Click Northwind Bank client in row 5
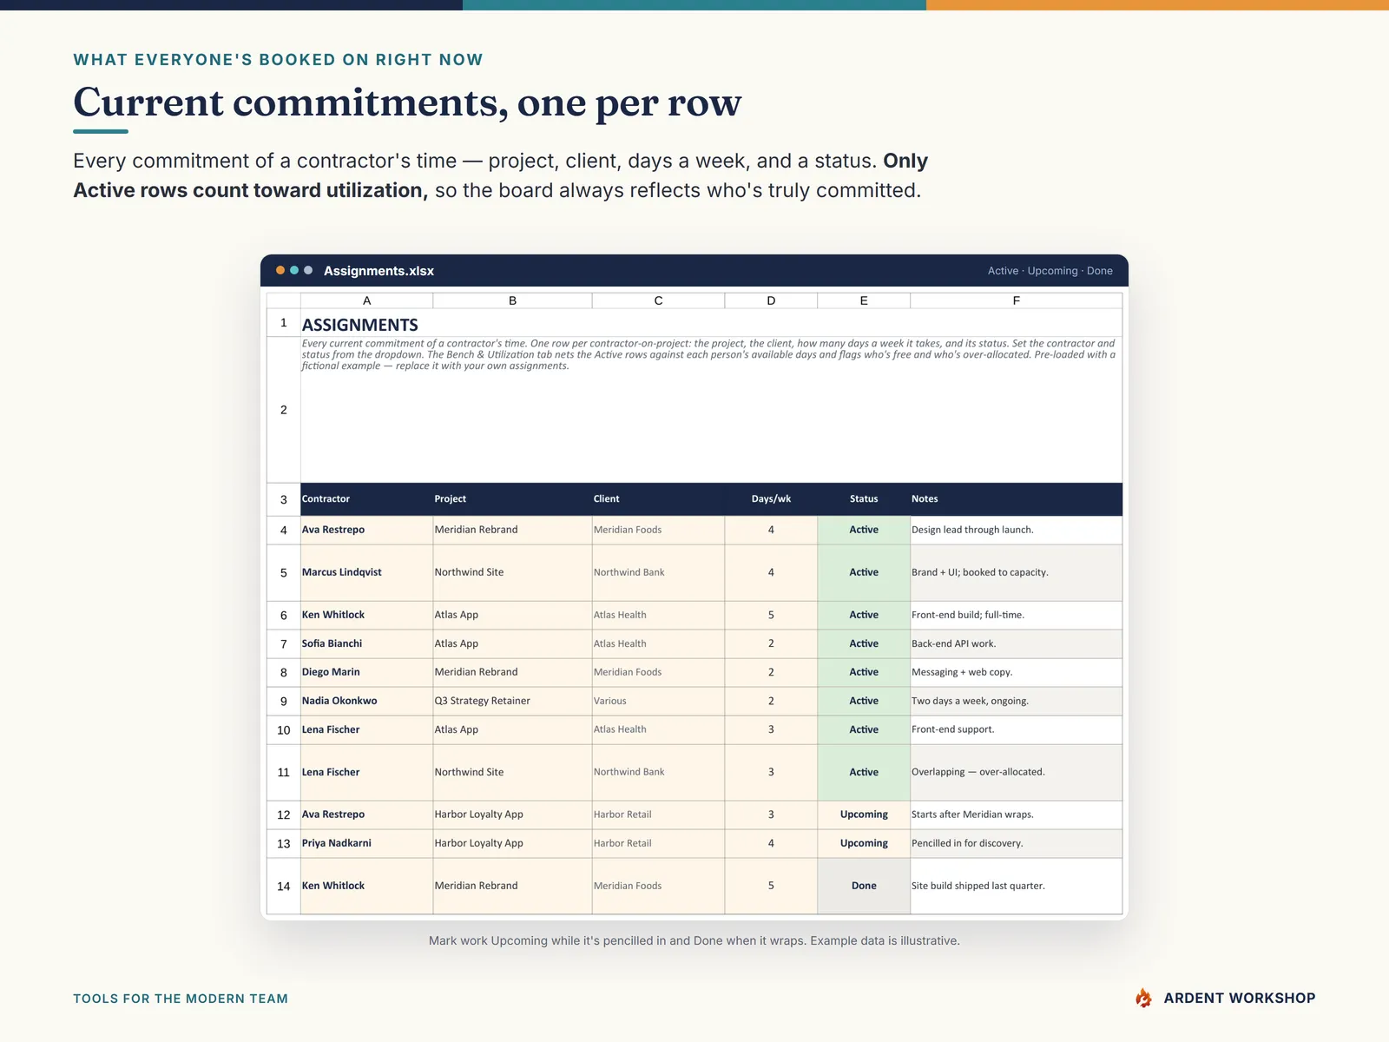Image resolution: width=1389 pixels, height=1042 pixels. [x=658, y=572]
